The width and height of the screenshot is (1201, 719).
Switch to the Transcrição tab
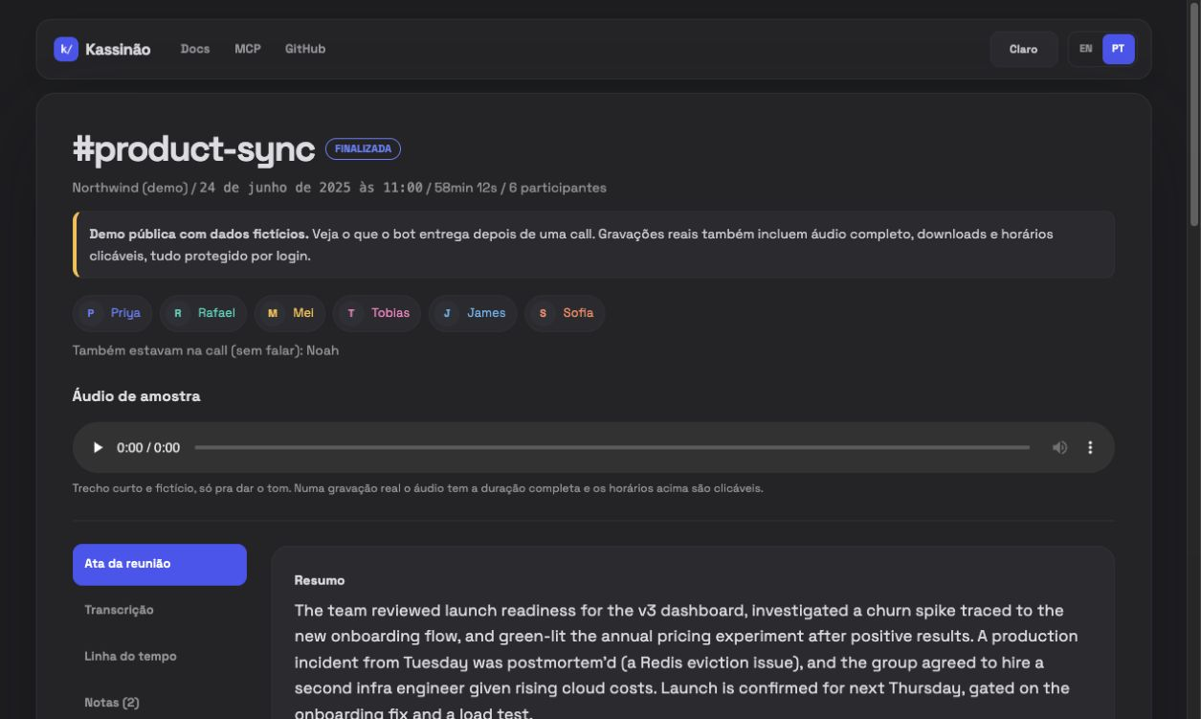coord(160,610)
